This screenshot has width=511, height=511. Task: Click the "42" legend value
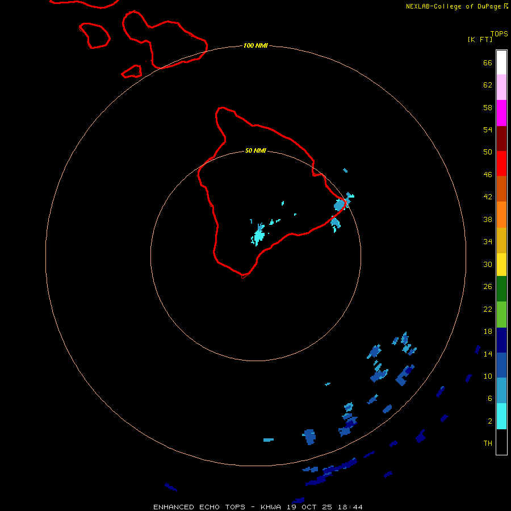[x=488, y=196]
